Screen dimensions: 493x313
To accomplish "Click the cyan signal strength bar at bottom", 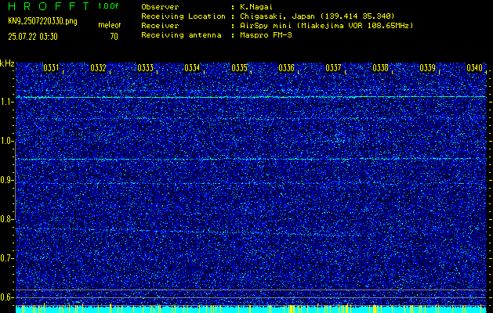I will (x=251, y=309).
